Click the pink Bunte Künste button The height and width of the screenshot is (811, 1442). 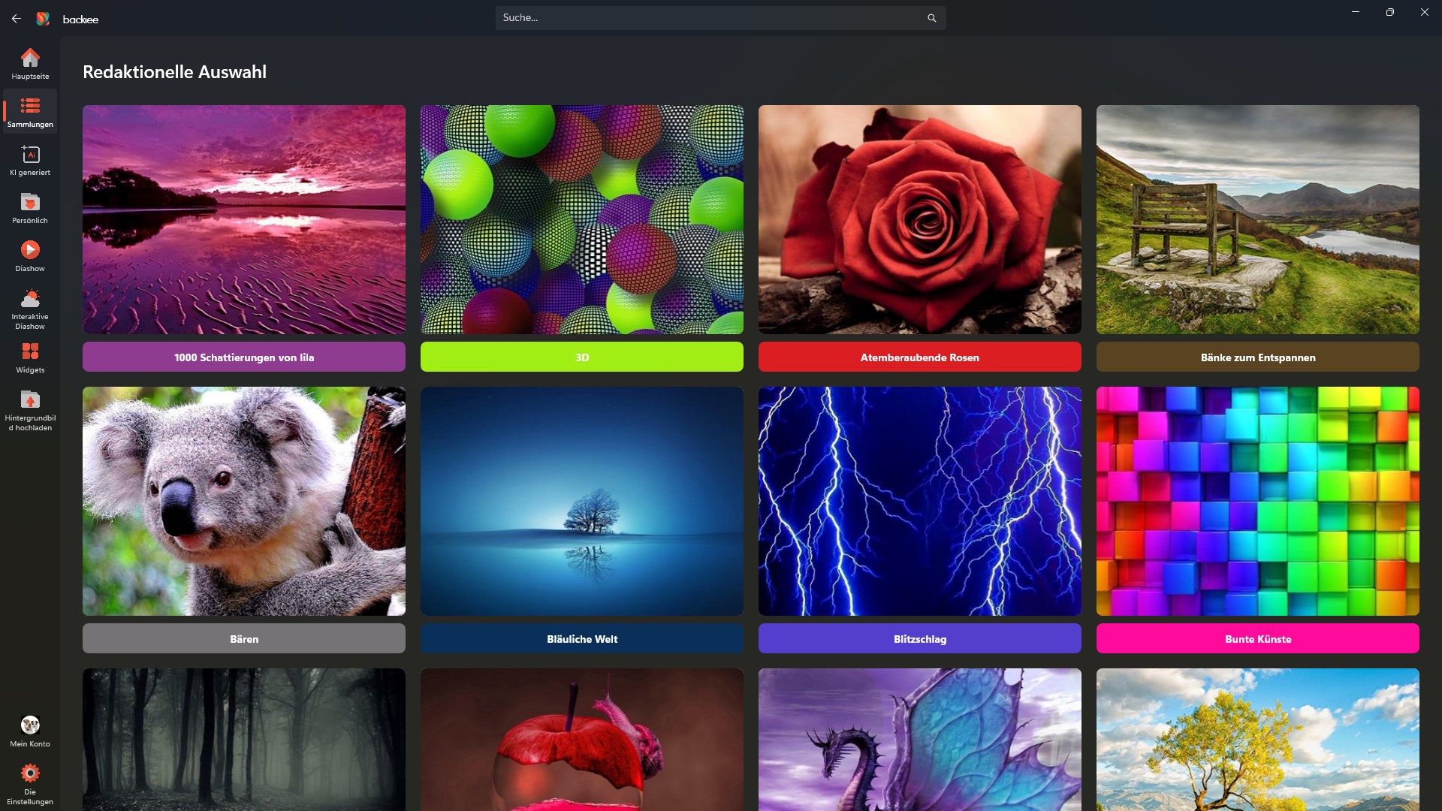[1258, 638]
